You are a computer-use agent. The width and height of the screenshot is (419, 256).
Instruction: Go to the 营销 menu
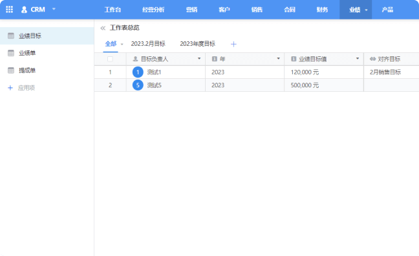tap(191, 10)
